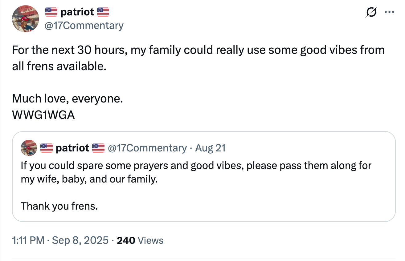Click the "1:11 PM" post timestamp
The image size is (405, 261).
(x=28, y=240)
